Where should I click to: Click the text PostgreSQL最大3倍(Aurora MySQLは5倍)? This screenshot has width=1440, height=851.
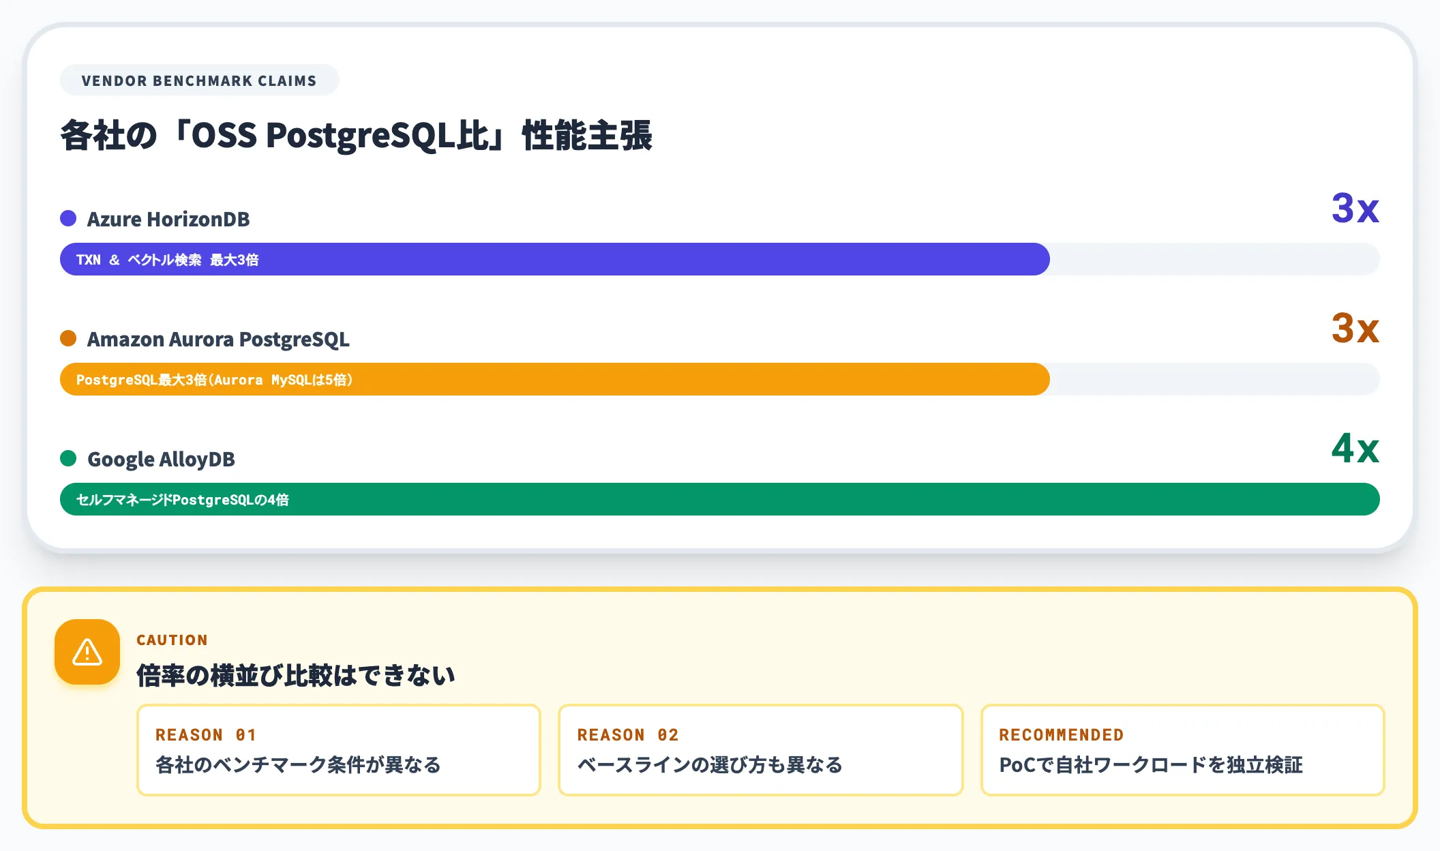point(214,380)
